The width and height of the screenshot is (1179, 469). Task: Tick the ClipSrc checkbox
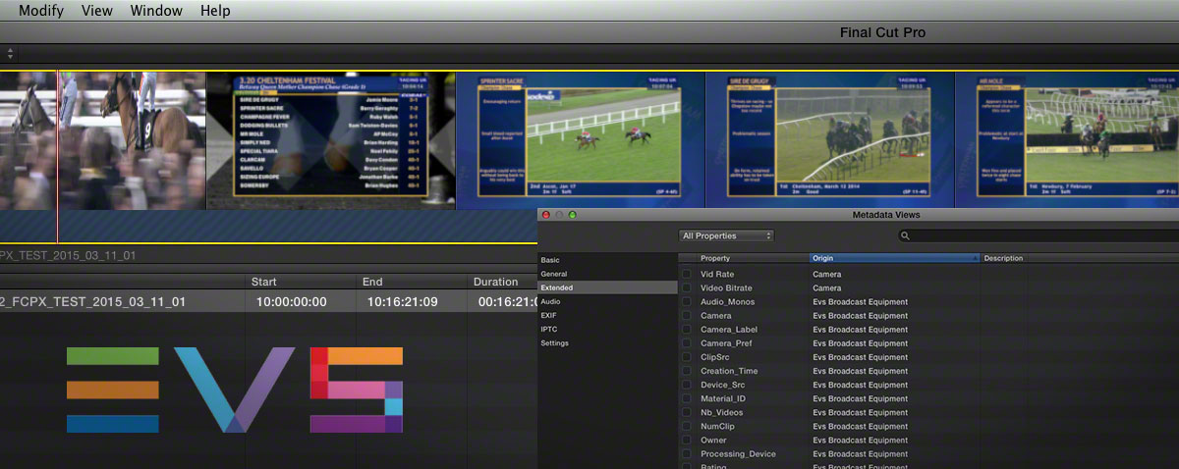tap(687, 357)
